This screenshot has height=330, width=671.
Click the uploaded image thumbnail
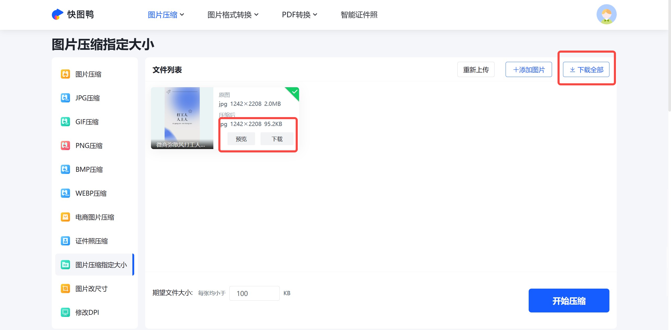pos(182,118)
